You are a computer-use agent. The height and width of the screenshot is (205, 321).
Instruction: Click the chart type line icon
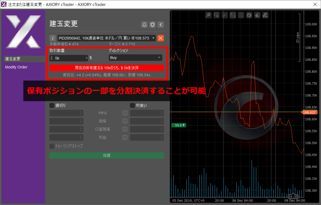[225, 15]
